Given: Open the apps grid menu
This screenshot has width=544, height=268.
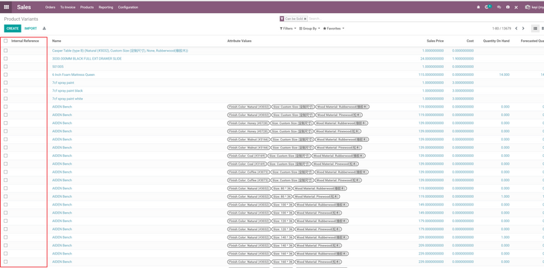Looking at the screenshot, I should [x=6, y=7].
